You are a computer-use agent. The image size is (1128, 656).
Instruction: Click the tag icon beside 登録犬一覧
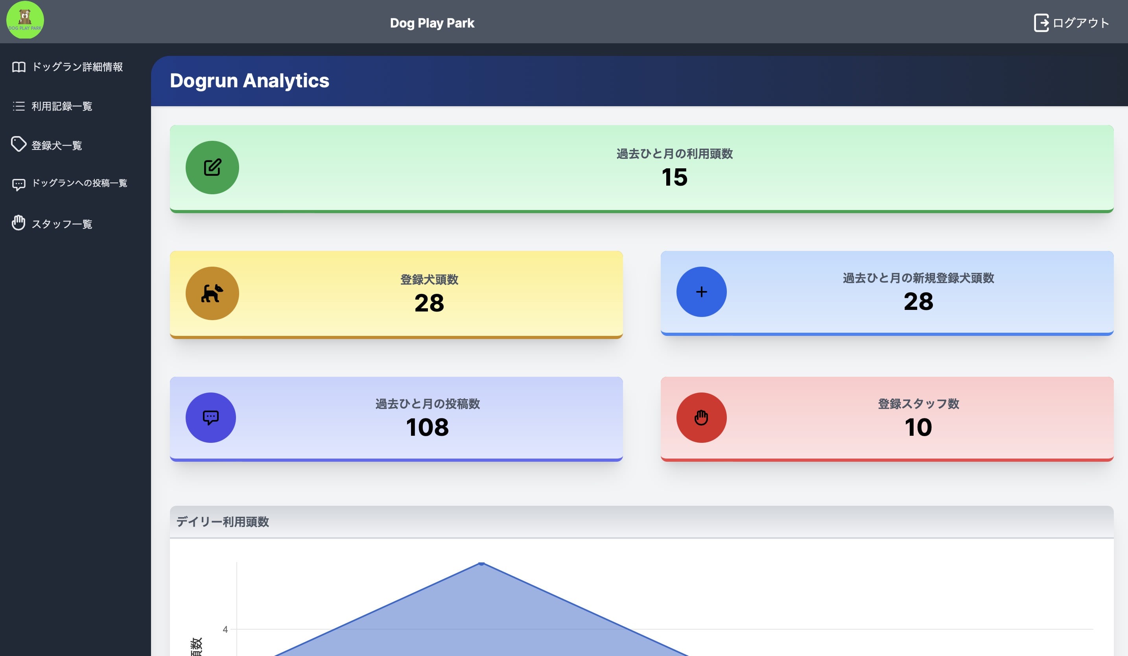point(18,145)
